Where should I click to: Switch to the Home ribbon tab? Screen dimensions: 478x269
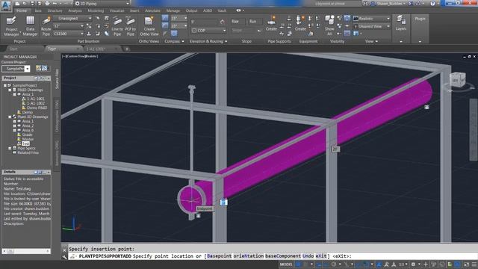click(x=22, y=10)
